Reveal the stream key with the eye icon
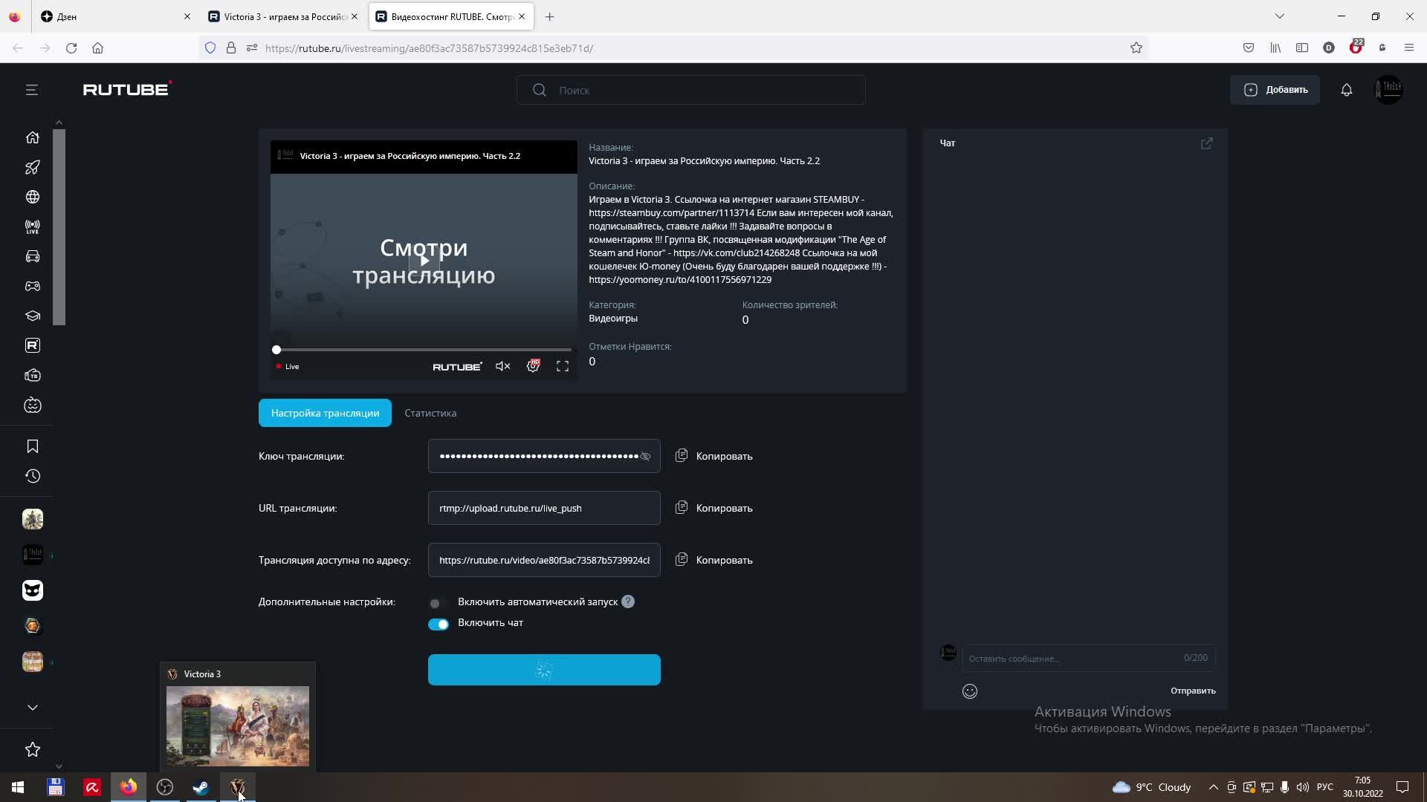This screenshot has height=802, width=1427. [645, 457]
